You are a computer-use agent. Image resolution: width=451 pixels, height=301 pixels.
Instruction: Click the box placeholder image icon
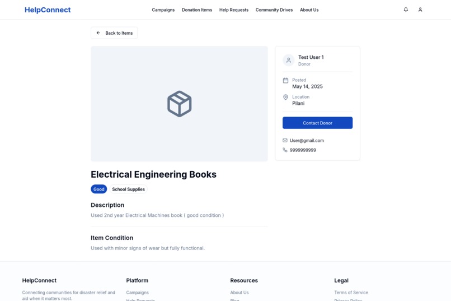pyautogui.click(x=180, y=104)
